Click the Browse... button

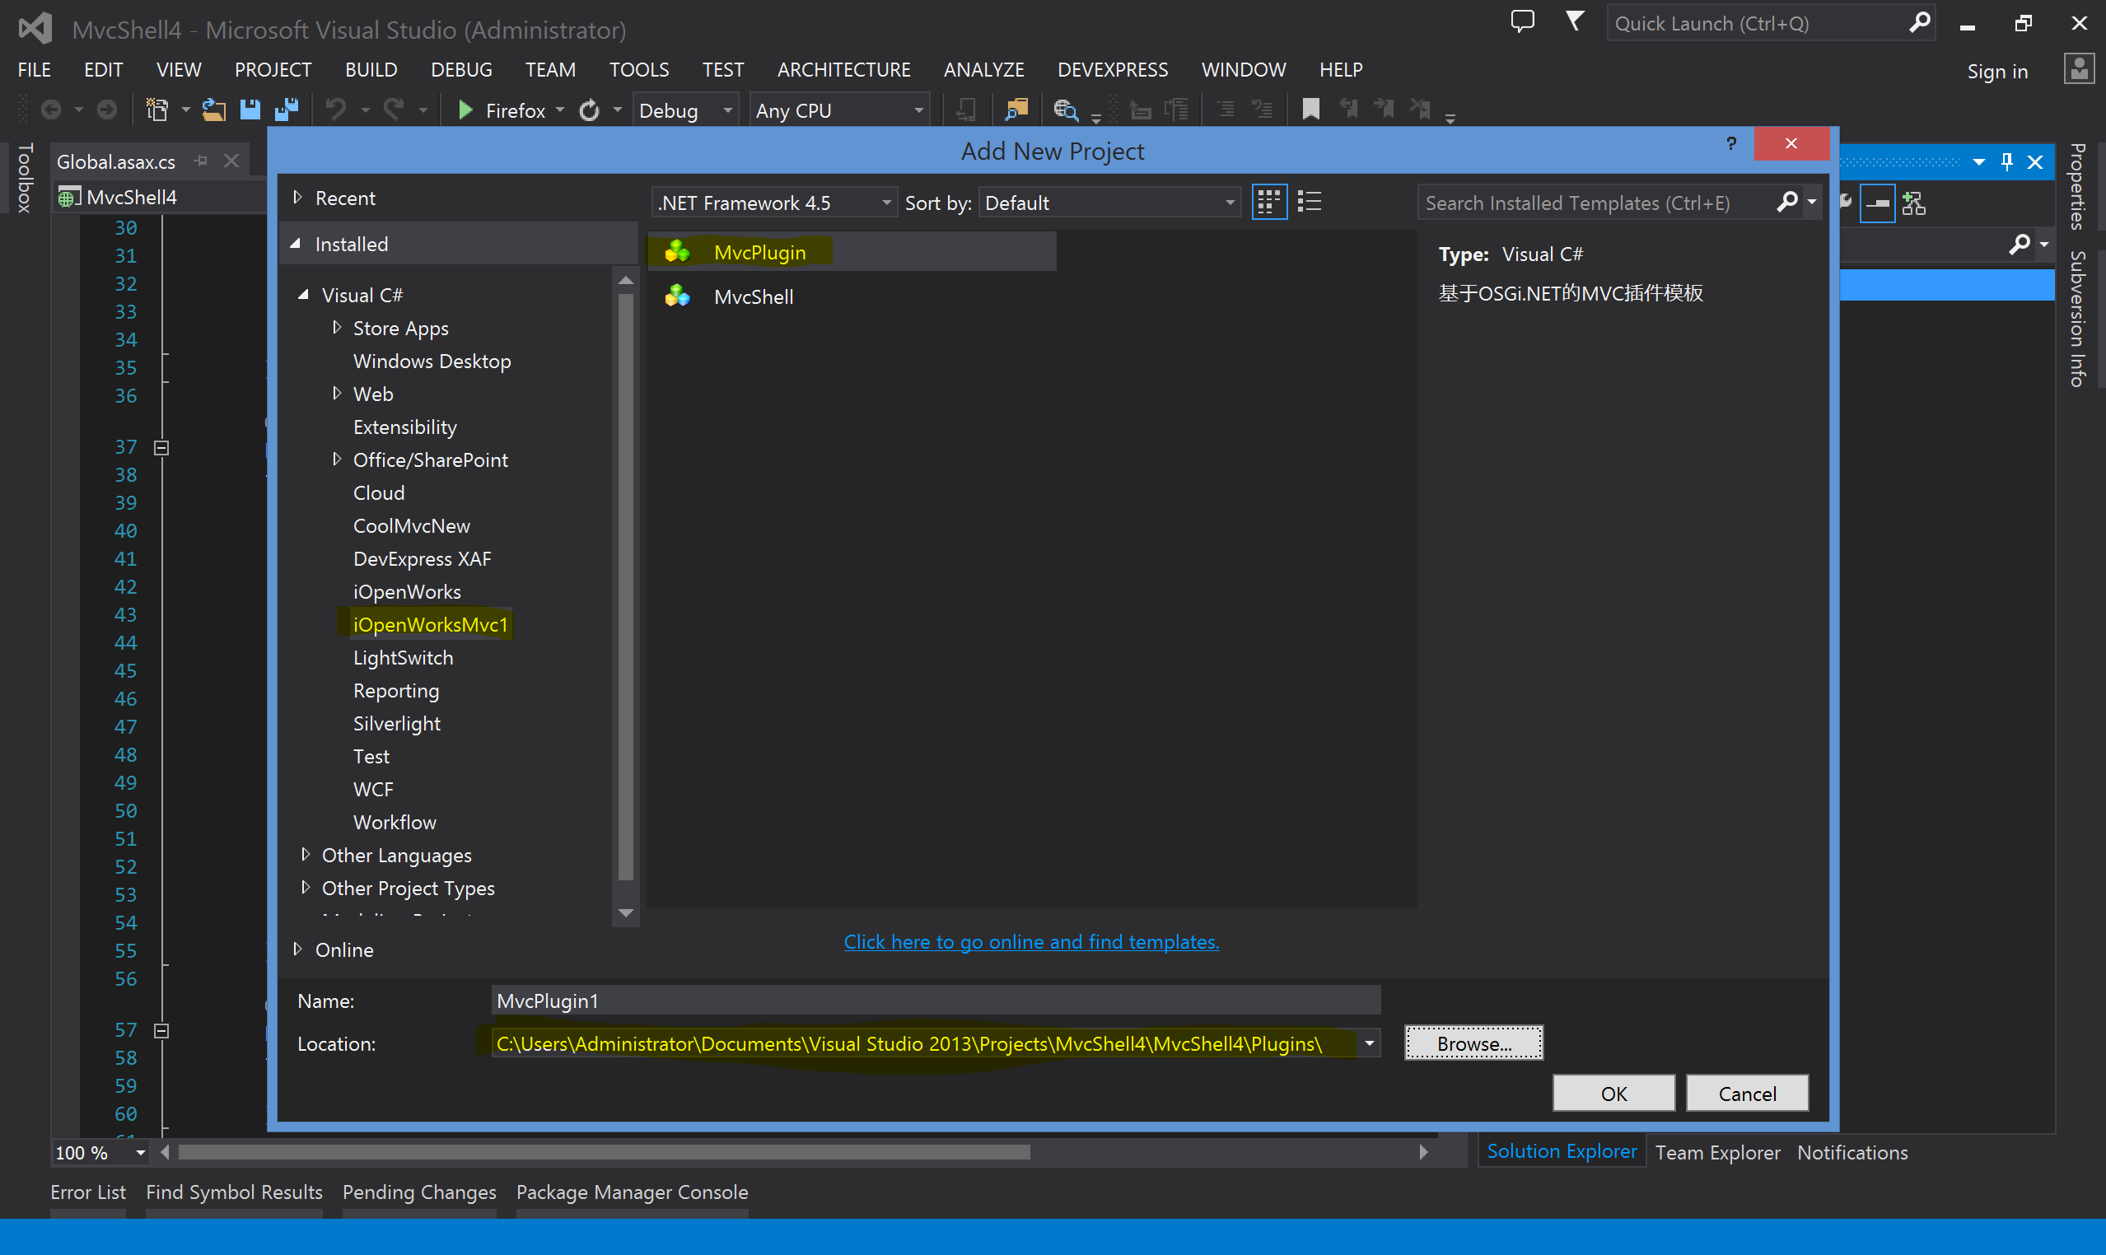[x=1473, y=1043]
